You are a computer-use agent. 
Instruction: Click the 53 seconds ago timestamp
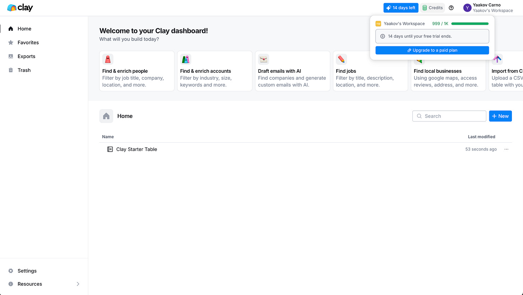(481, 149)
